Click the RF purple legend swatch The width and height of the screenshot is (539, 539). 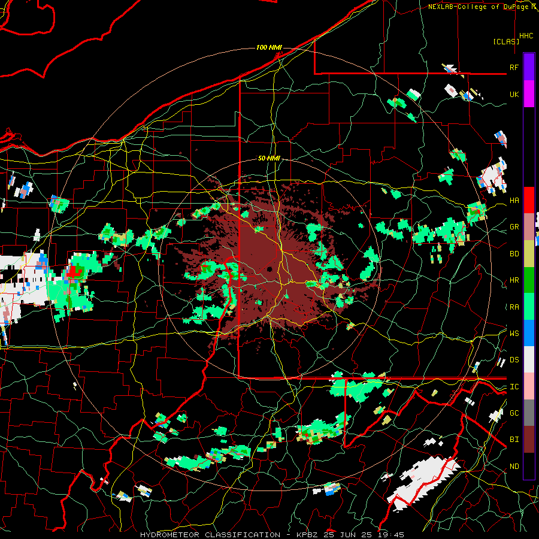529,67
